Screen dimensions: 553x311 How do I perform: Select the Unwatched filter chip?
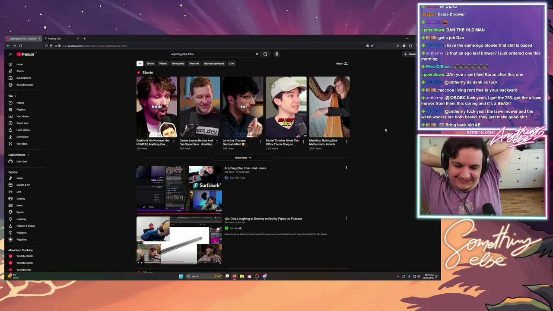(x=178, y=63)
